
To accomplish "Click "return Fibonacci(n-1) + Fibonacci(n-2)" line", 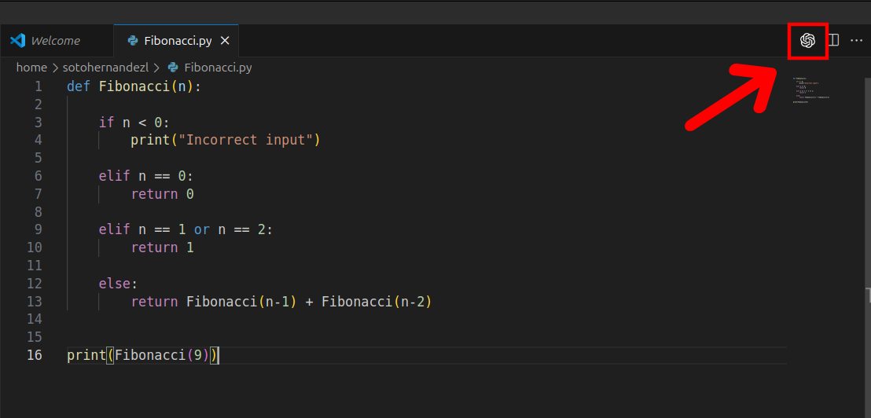I will click(281, 302).
